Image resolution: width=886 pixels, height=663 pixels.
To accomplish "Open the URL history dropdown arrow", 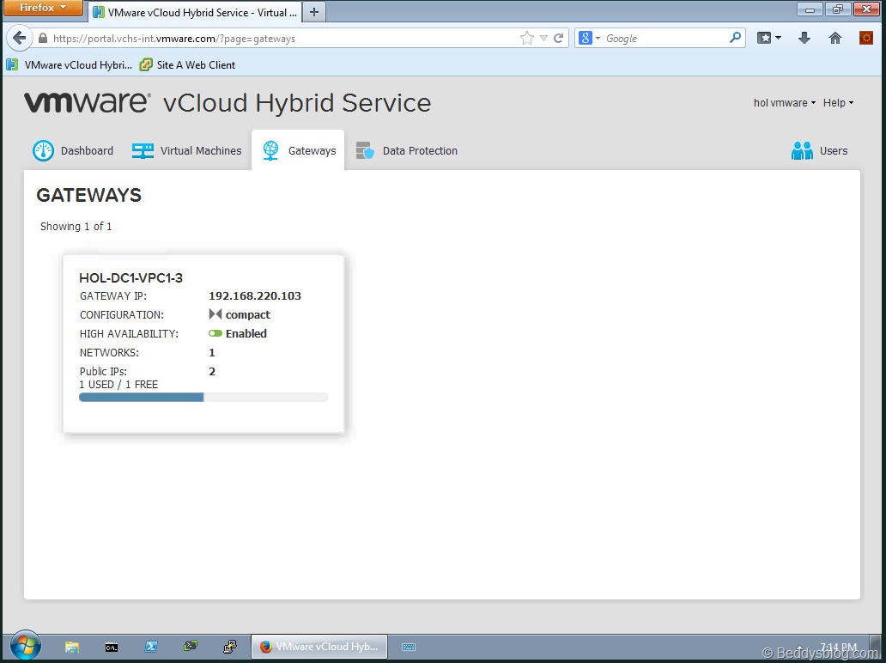I will coord(543,38).
